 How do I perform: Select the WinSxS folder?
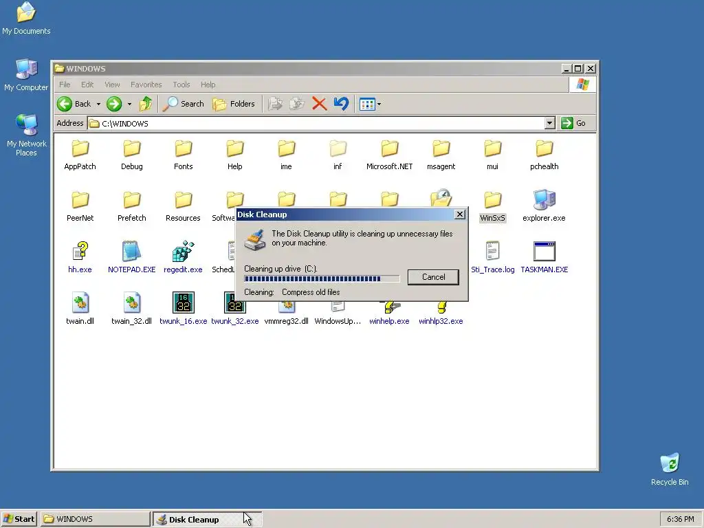(x=492, y=207)
